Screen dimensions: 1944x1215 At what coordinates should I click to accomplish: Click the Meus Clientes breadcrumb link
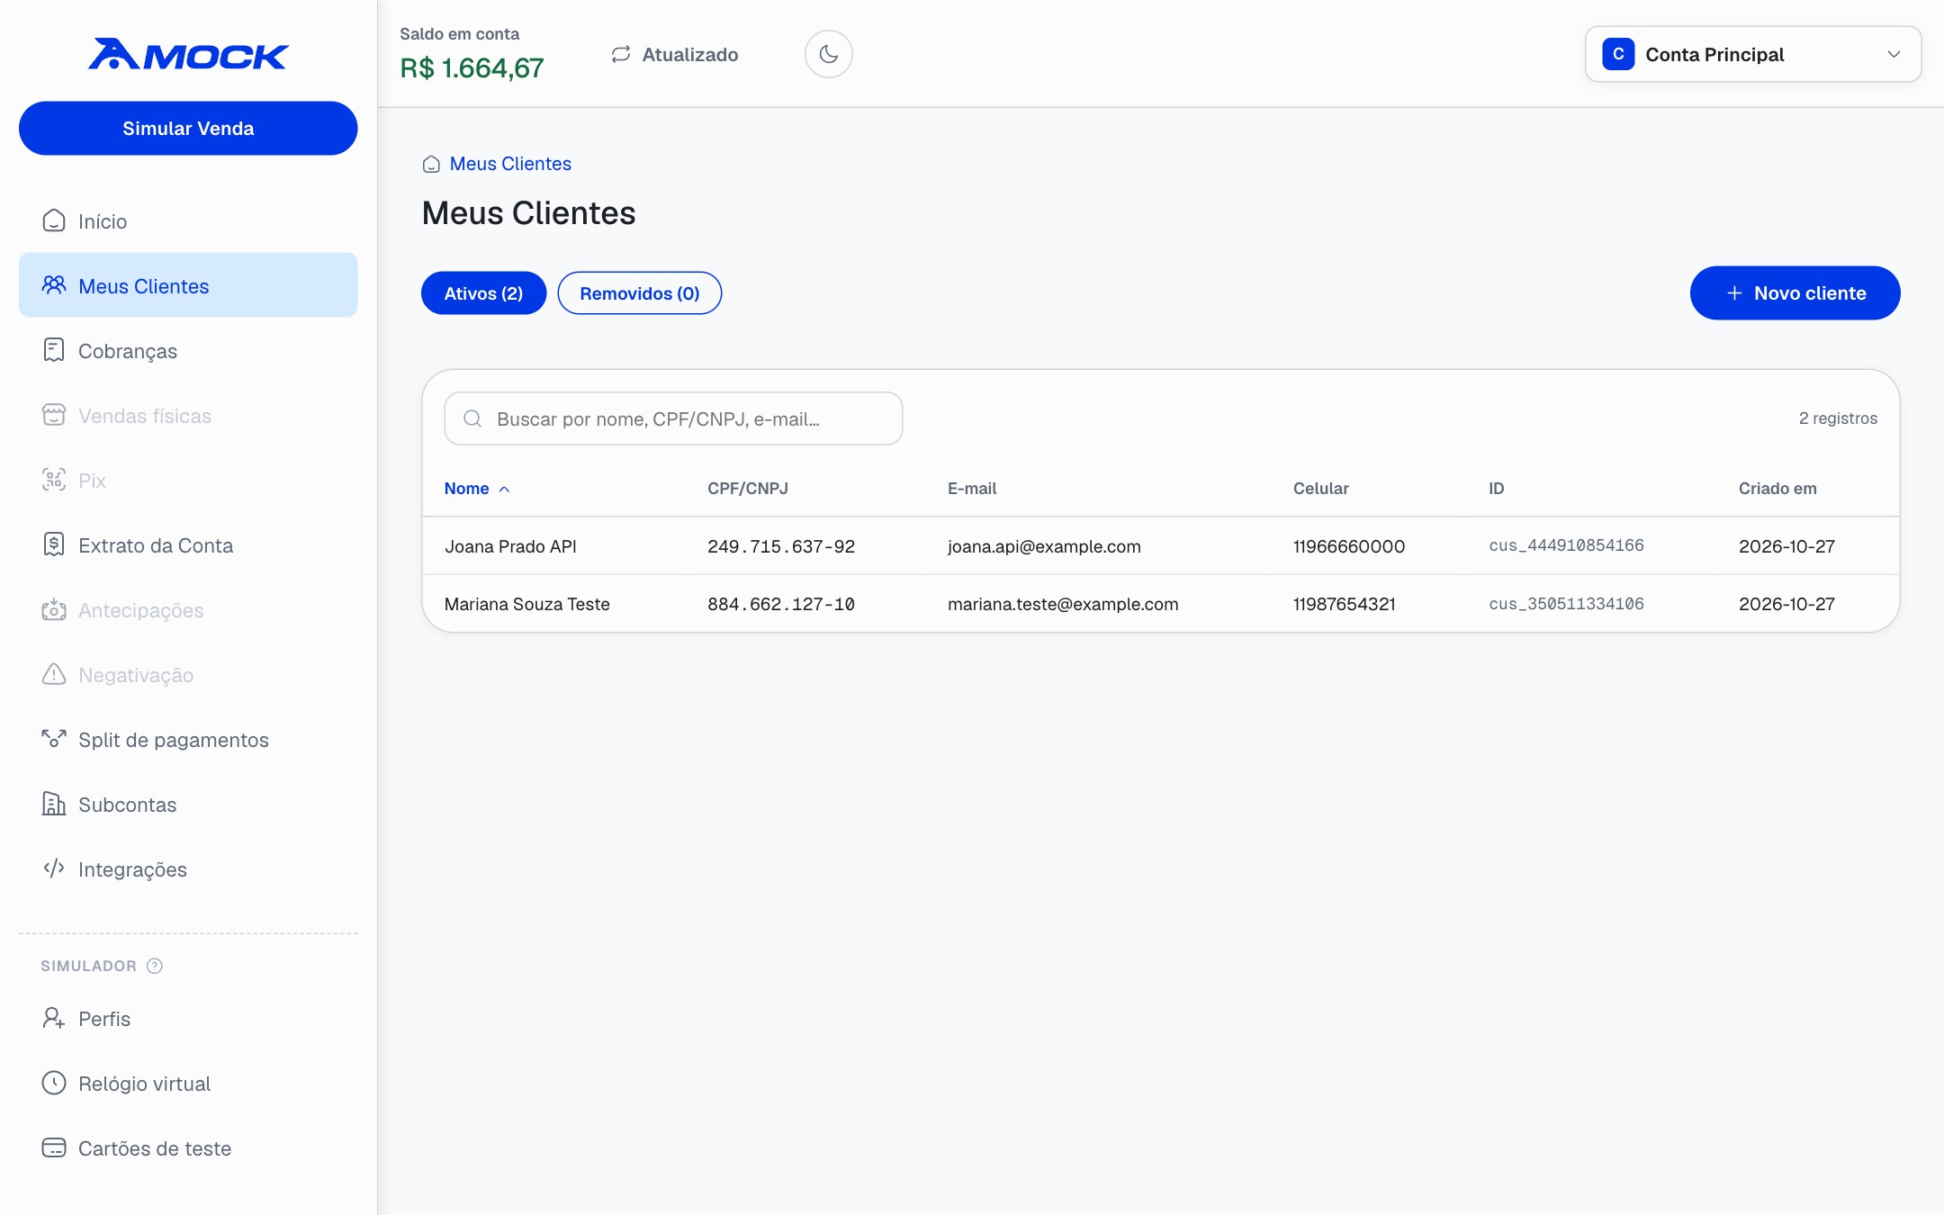click(510, 164)
